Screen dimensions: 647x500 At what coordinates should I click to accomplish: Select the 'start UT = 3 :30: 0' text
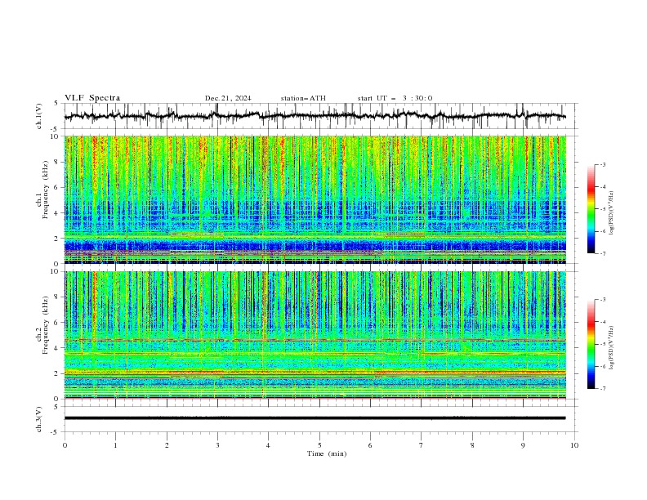click(395, 98)
